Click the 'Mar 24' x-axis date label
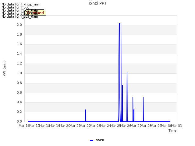Screen dimensions: 195x146 [105, 126]
